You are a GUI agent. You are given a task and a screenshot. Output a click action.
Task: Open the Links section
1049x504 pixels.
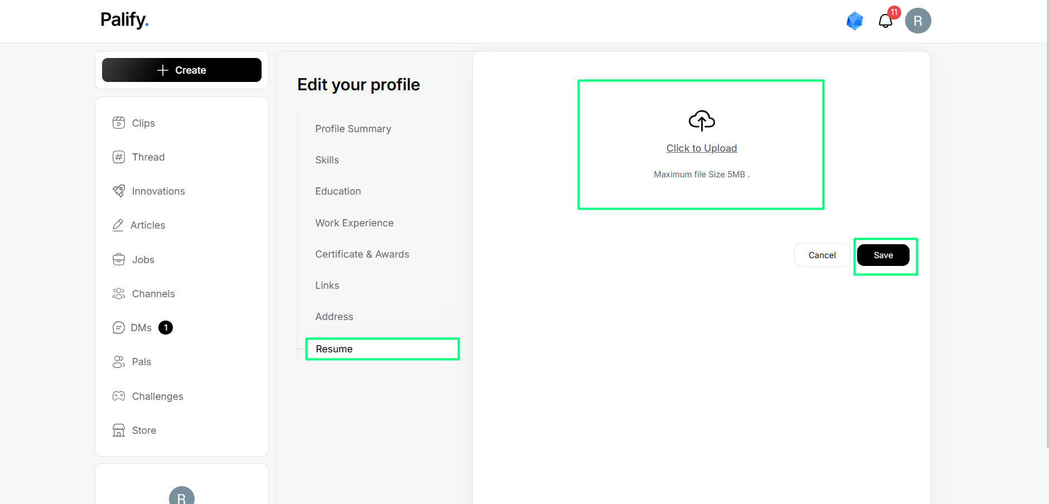click(x=327, y=285)
